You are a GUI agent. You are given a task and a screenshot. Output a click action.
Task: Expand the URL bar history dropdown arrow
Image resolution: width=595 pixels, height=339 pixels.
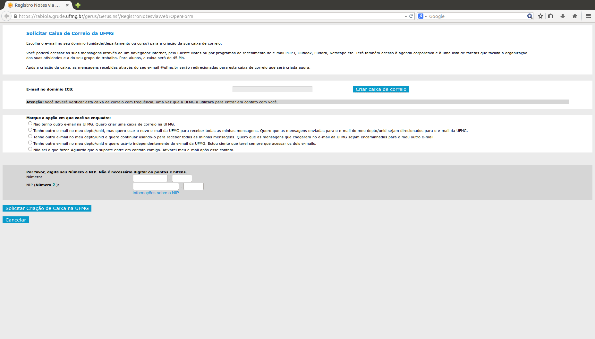pyautogui.click(x=406, y=16)
